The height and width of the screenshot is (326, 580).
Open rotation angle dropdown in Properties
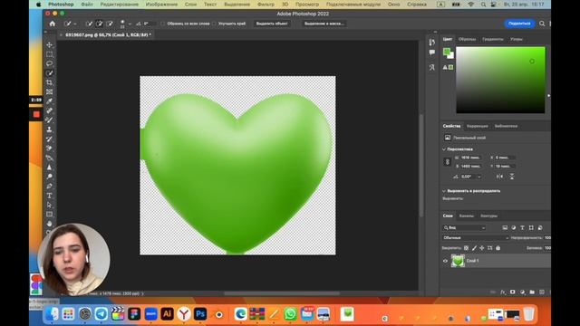click(479, 177)
